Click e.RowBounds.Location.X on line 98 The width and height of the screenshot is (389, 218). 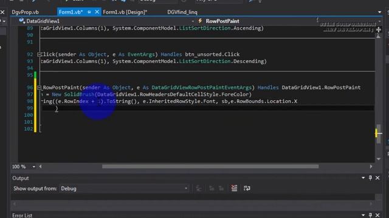click(x=264, y=101)
